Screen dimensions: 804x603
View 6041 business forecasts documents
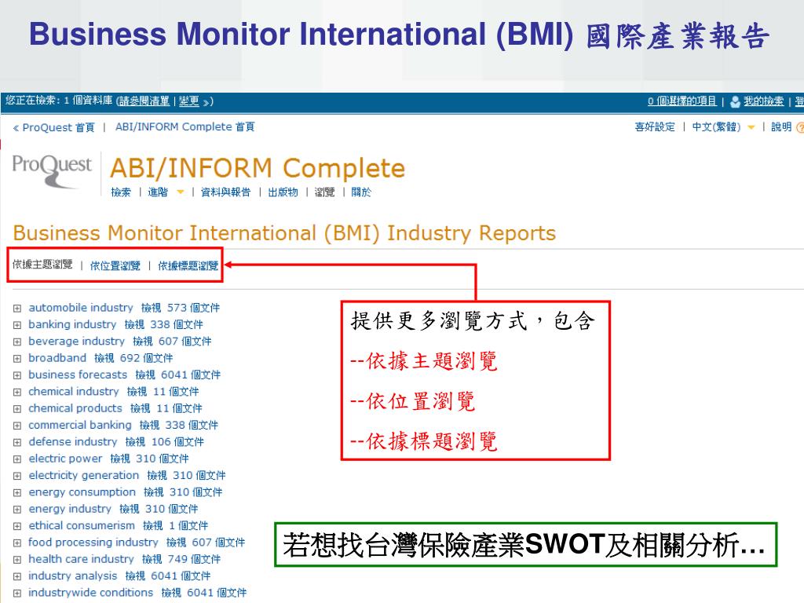(178, 375)
